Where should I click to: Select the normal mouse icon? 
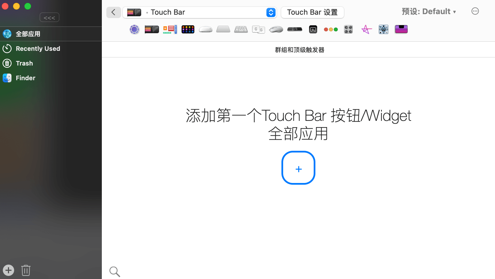click(276, 29)
